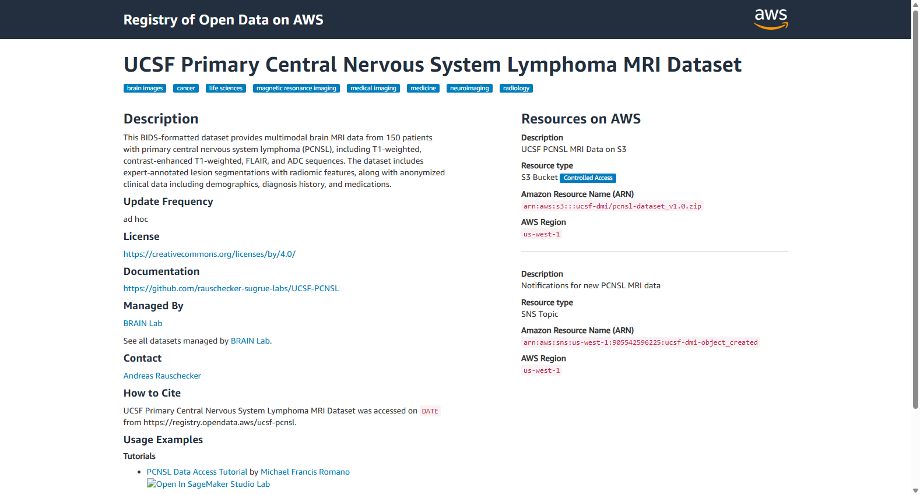Click 'Notifications for new PCNSL MRI data' text
Viewport: 920px width, 495px height.
(x=591, y=285)
